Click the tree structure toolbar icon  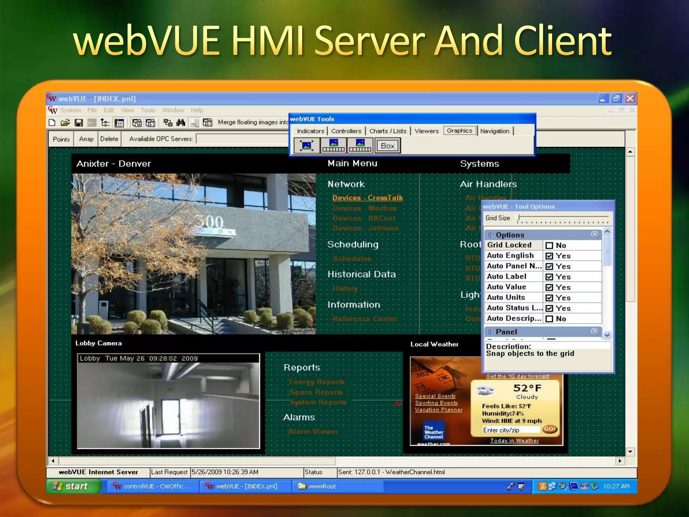click(105, 123)
